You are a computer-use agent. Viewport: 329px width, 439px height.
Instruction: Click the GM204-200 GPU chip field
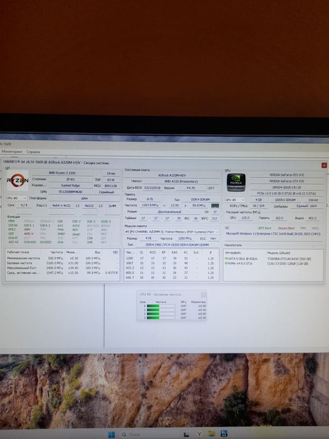pyautogui.click(x=287, y=188)
